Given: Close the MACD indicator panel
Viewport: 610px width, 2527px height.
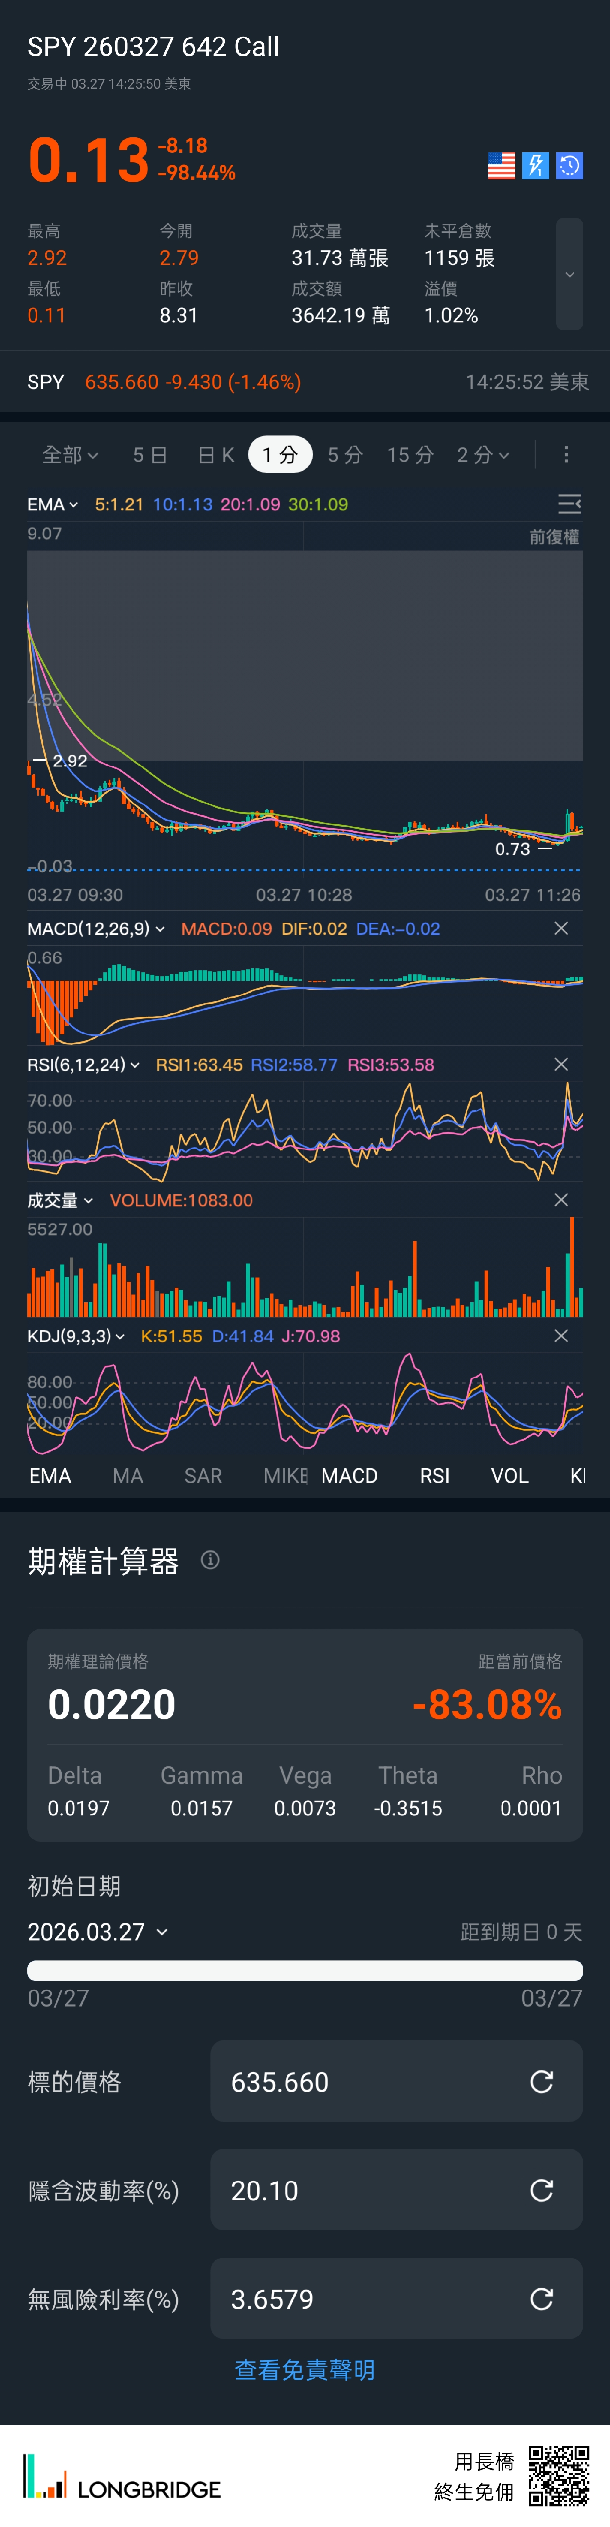Looking at the screenshot, I should (561, 928).
